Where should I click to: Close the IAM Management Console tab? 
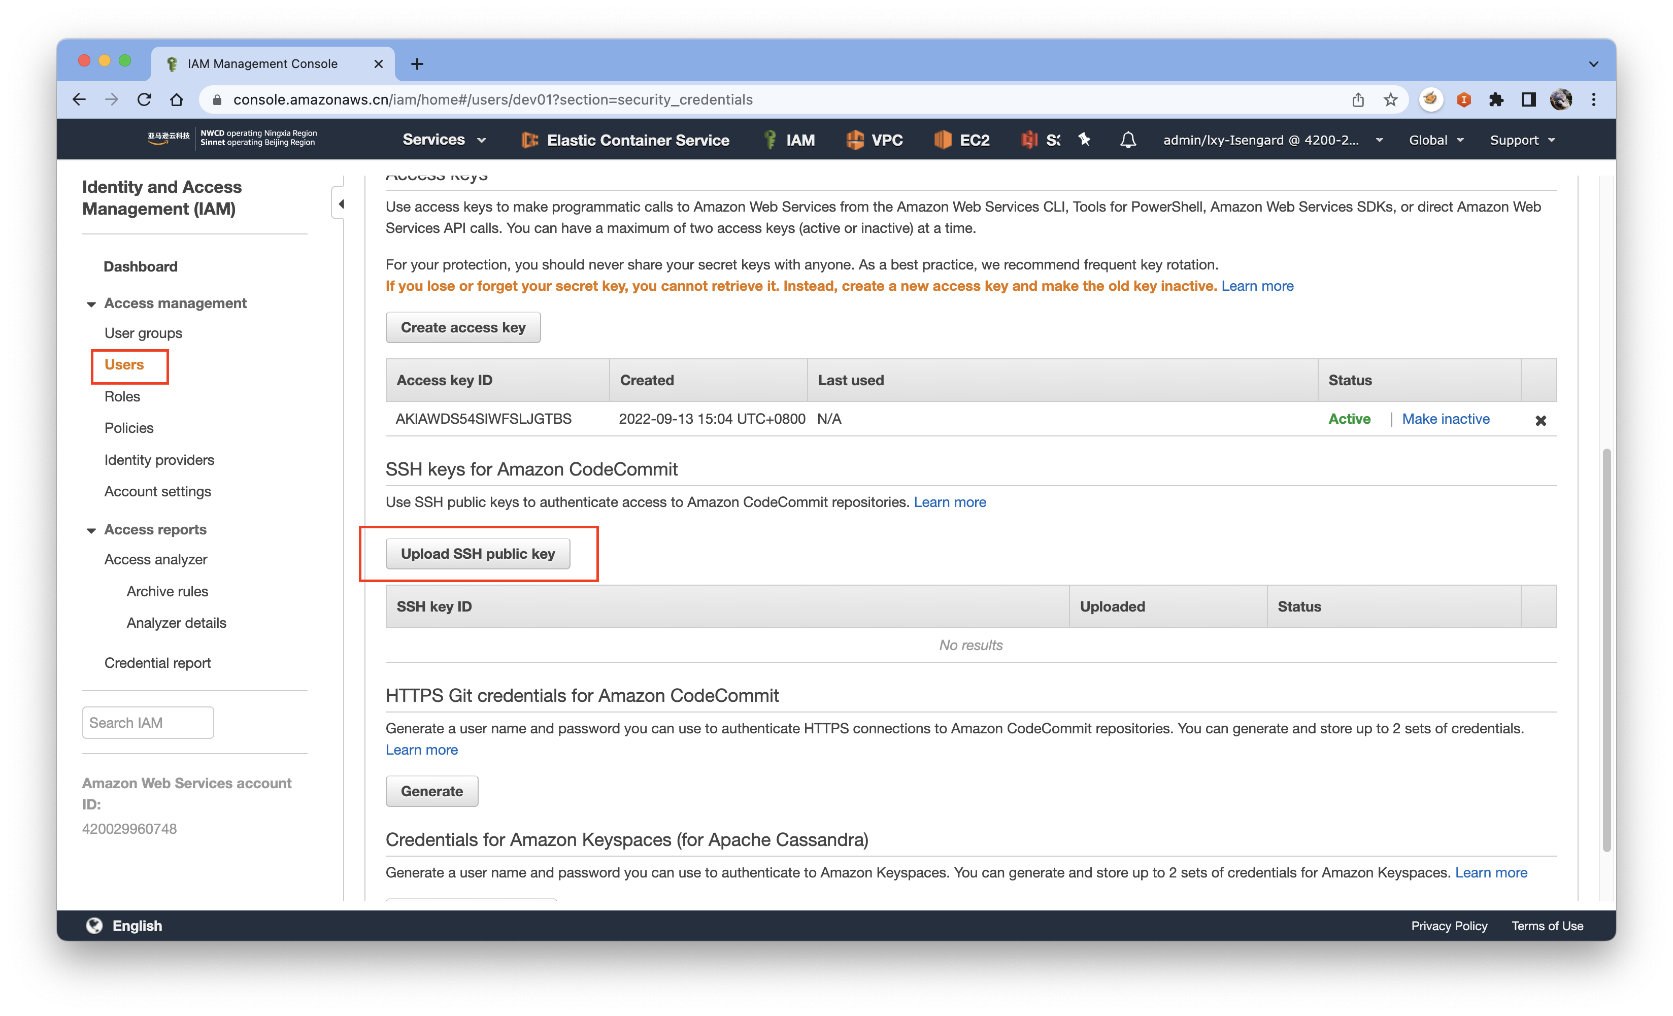coord(378,64)
